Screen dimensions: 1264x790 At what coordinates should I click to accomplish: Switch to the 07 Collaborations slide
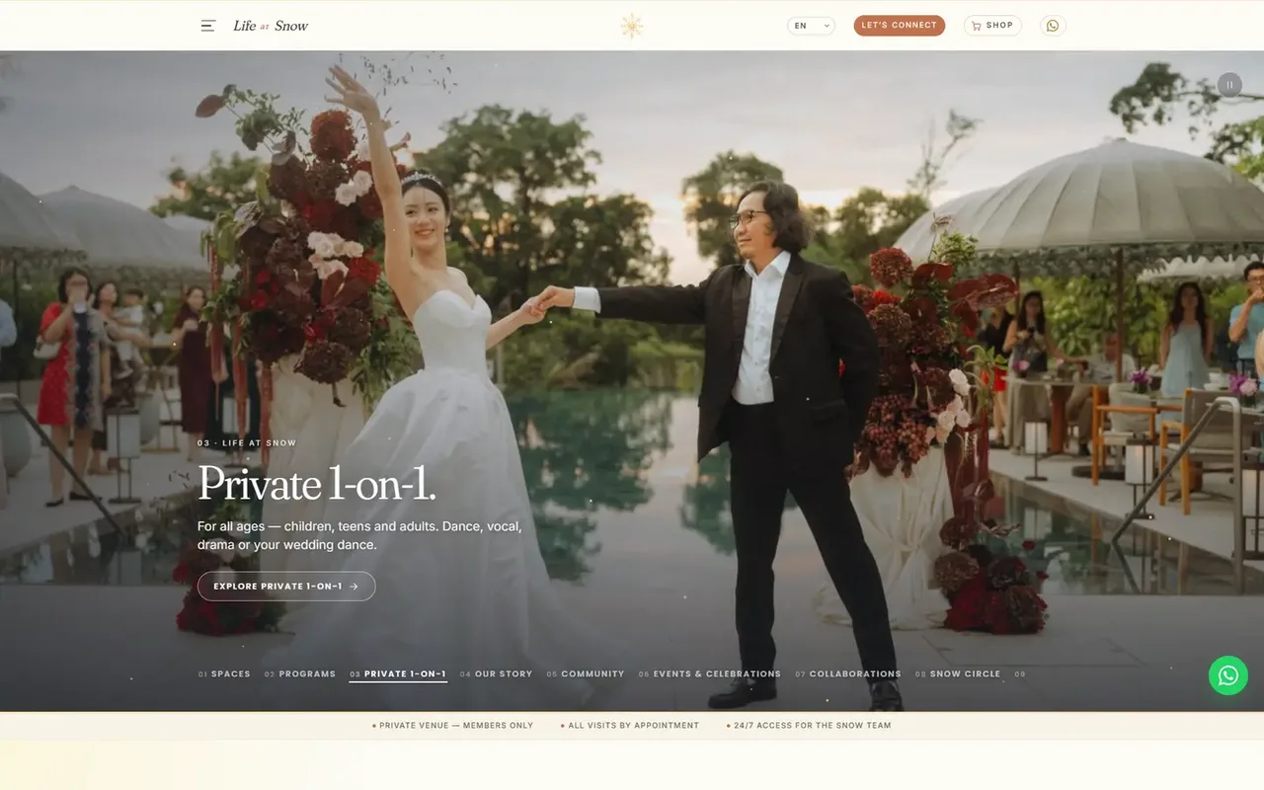coord(848,674)
